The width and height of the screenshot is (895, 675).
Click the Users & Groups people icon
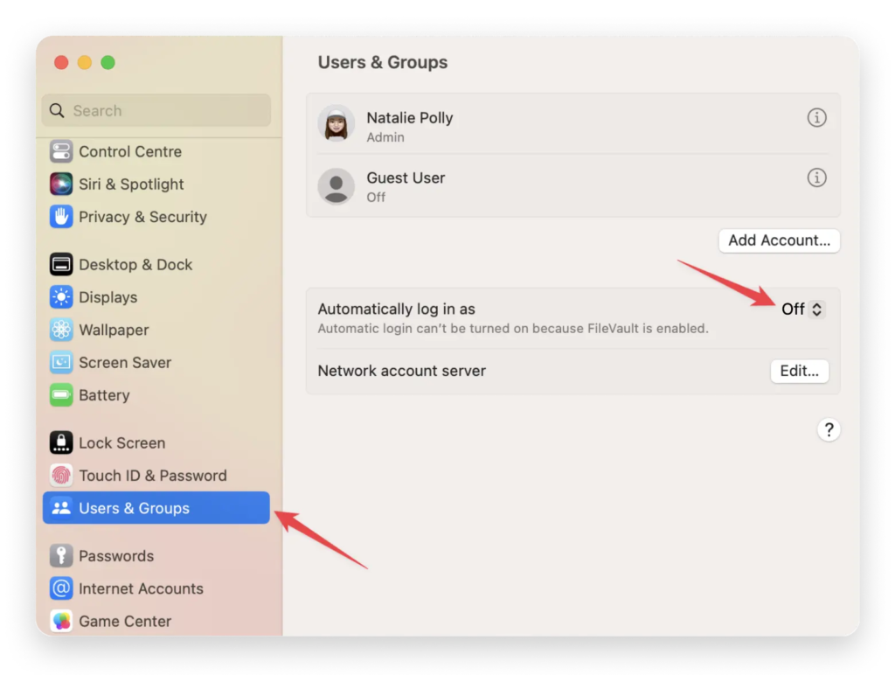(x=61, y=508)
